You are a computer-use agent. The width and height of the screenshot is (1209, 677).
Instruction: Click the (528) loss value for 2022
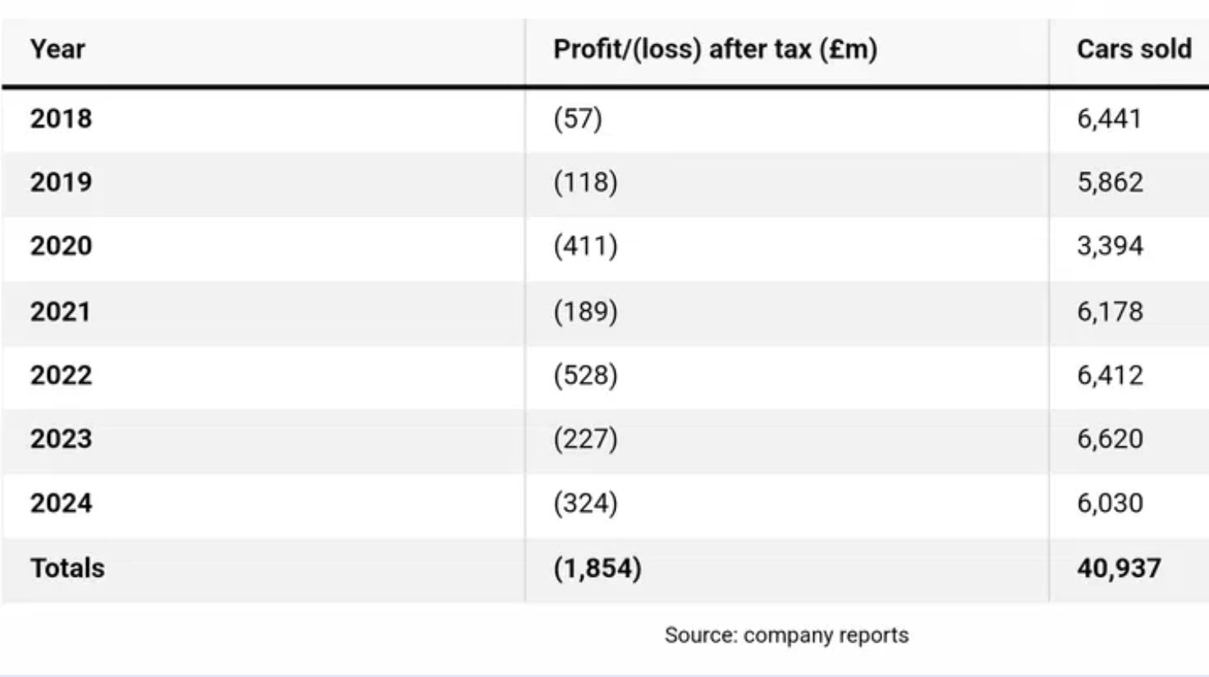585,375
